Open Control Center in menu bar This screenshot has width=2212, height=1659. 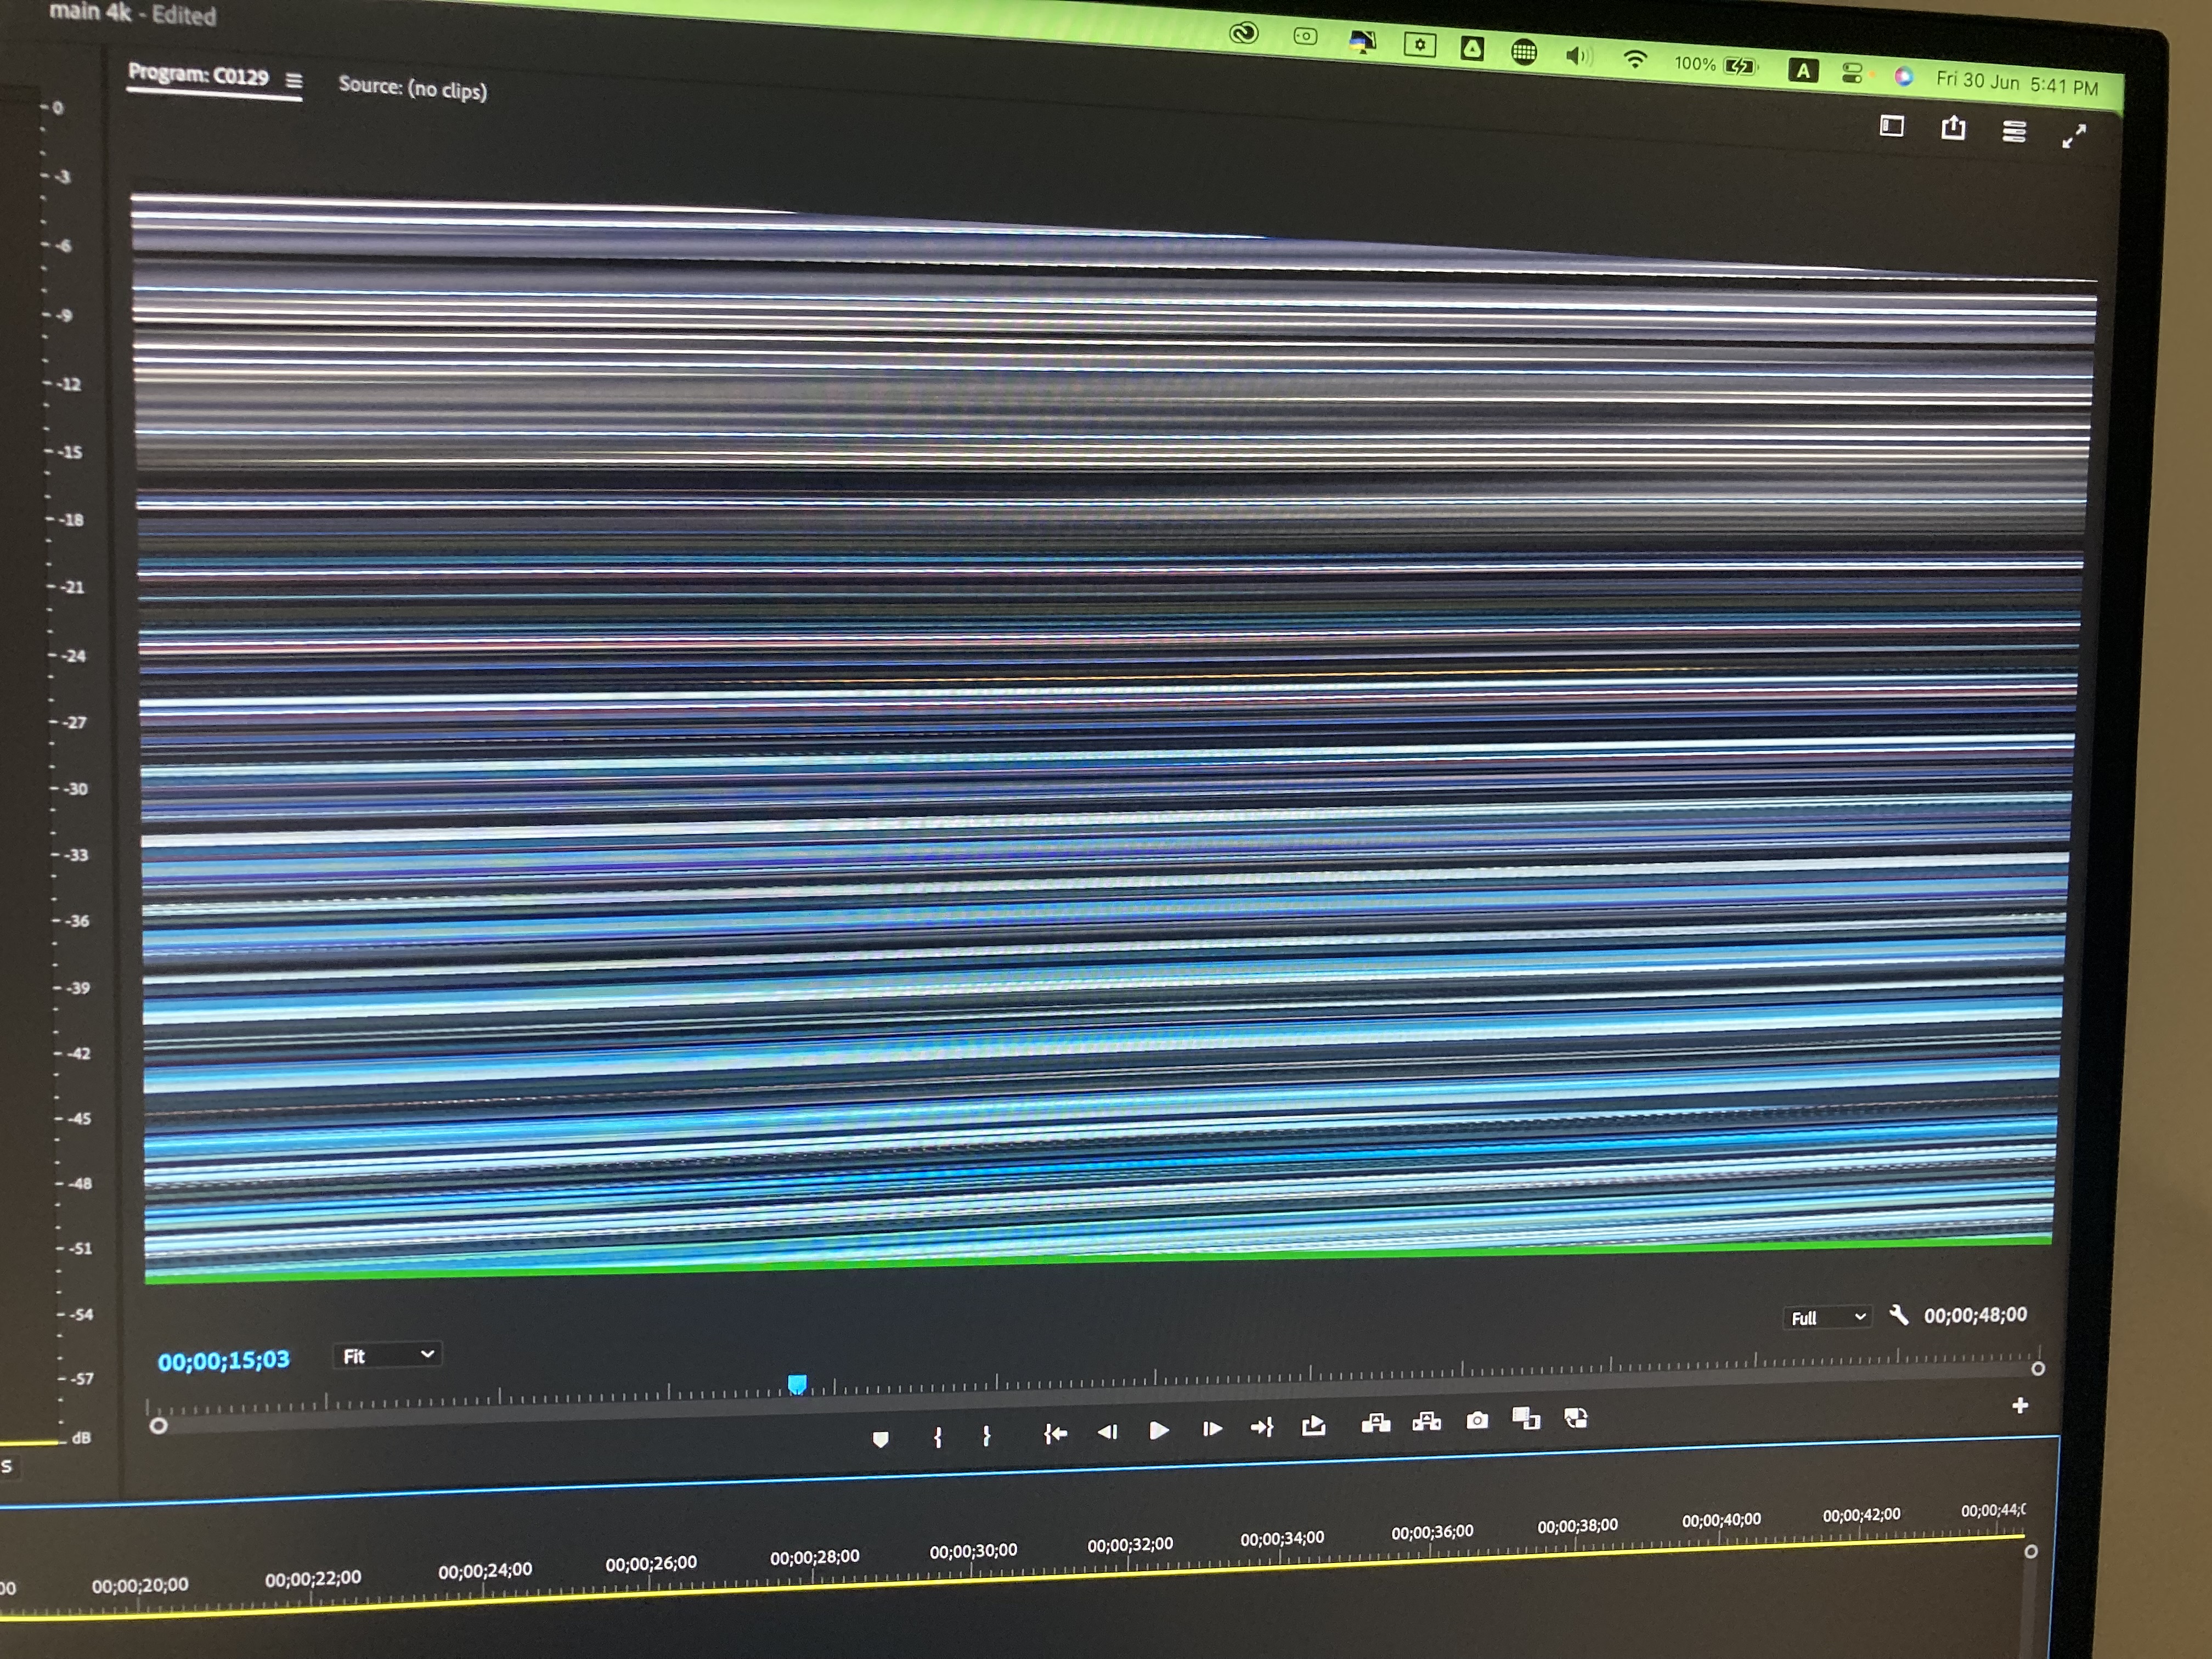tap(1851, 73)
